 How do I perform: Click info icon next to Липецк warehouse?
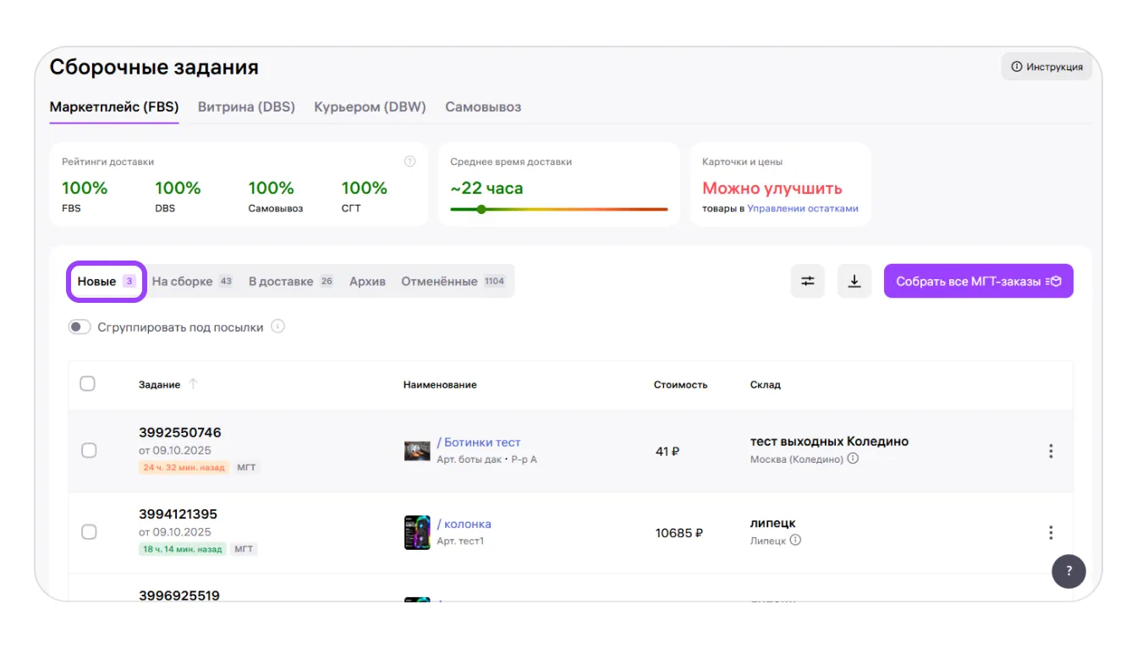(x=795, y=540)
